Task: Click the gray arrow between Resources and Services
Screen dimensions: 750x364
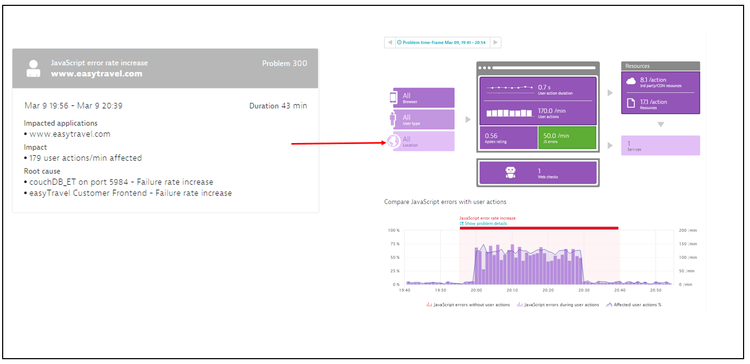Action: click(x=661, y=124)
